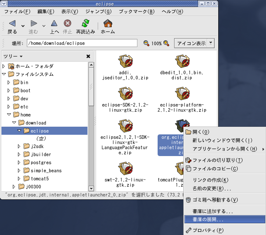Image resolution: width=266 pixels, height=235 pixels.
Task: Open the ジャンプ(G) menu
Action: tap(98, 11)
